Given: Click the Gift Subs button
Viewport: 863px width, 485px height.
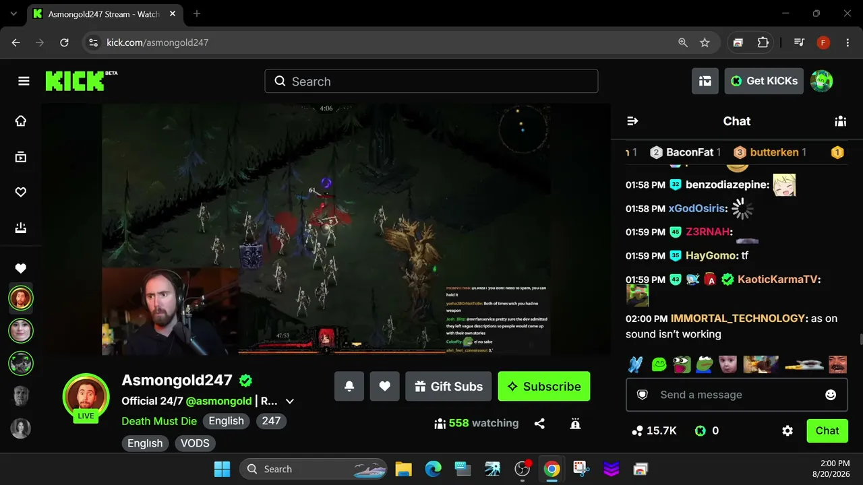Looking at the screenshot, I should click(x=449, y=386).
